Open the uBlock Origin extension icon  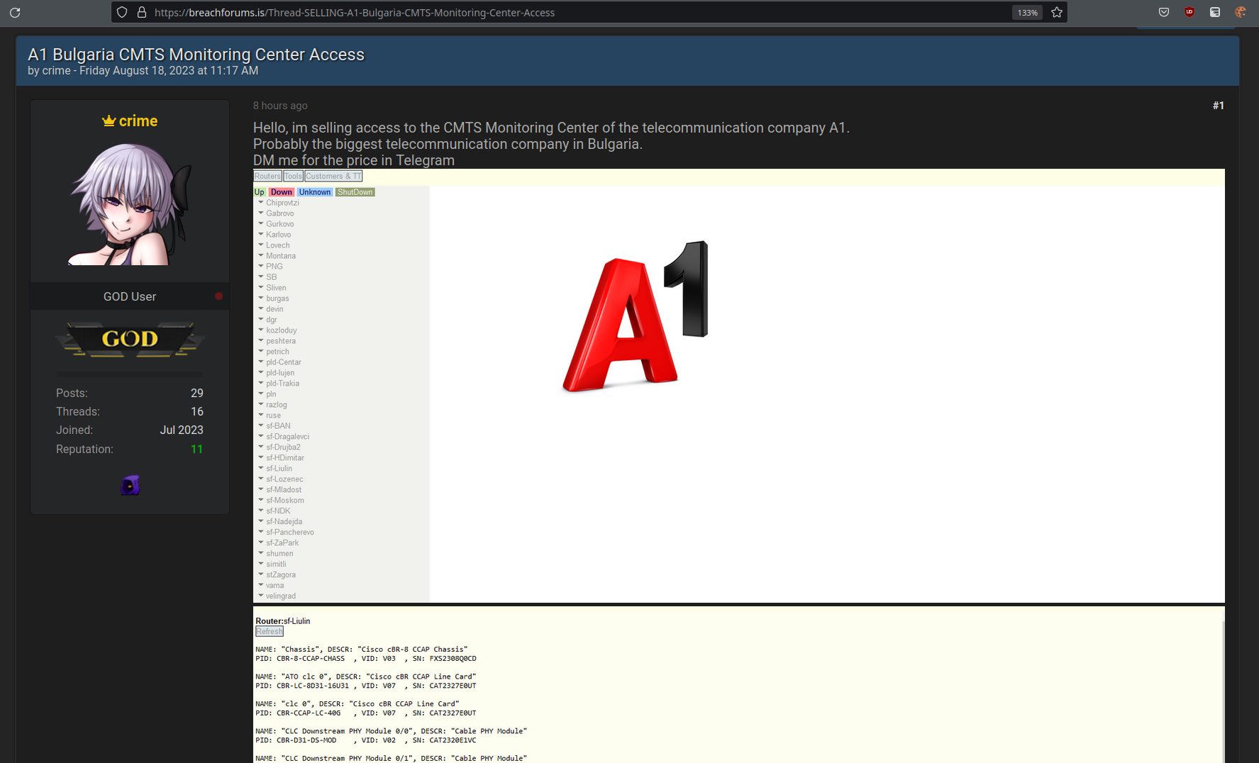click(x=1189, y=12)
